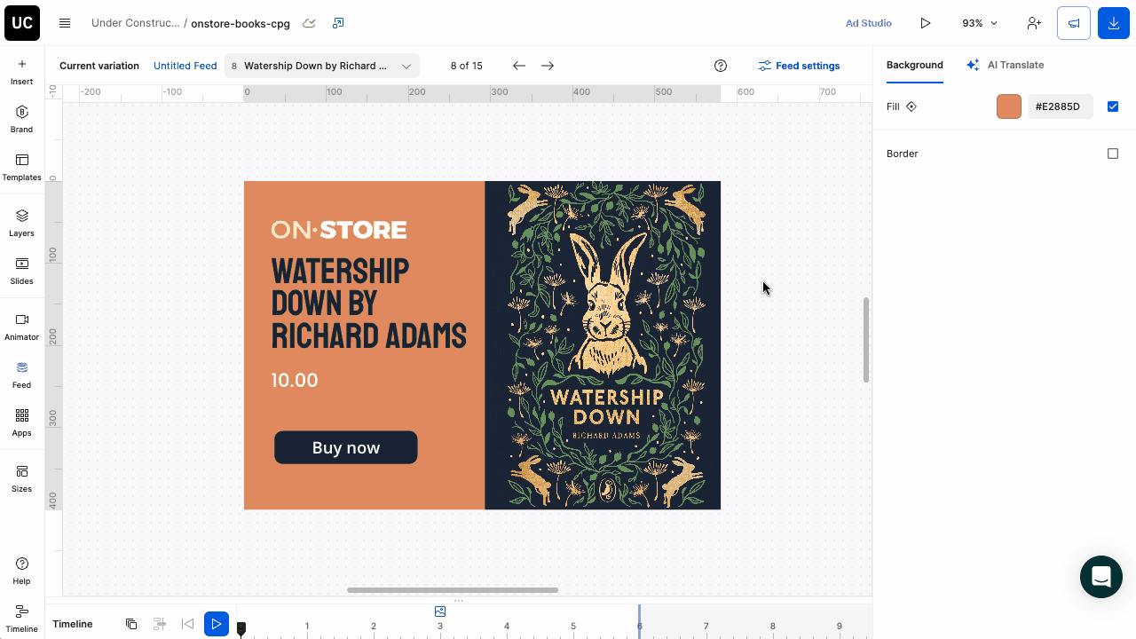Click the timeline image keyframe icon

(x=440, y=611)
